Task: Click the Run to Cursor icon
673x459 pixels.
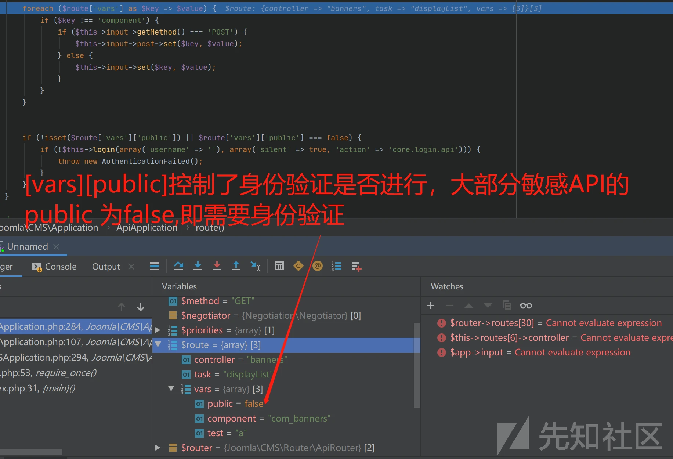Action: (256, 266)
